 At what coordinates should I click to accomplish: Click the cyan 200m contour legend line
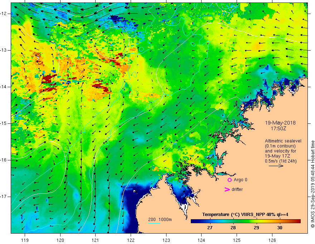154,223
